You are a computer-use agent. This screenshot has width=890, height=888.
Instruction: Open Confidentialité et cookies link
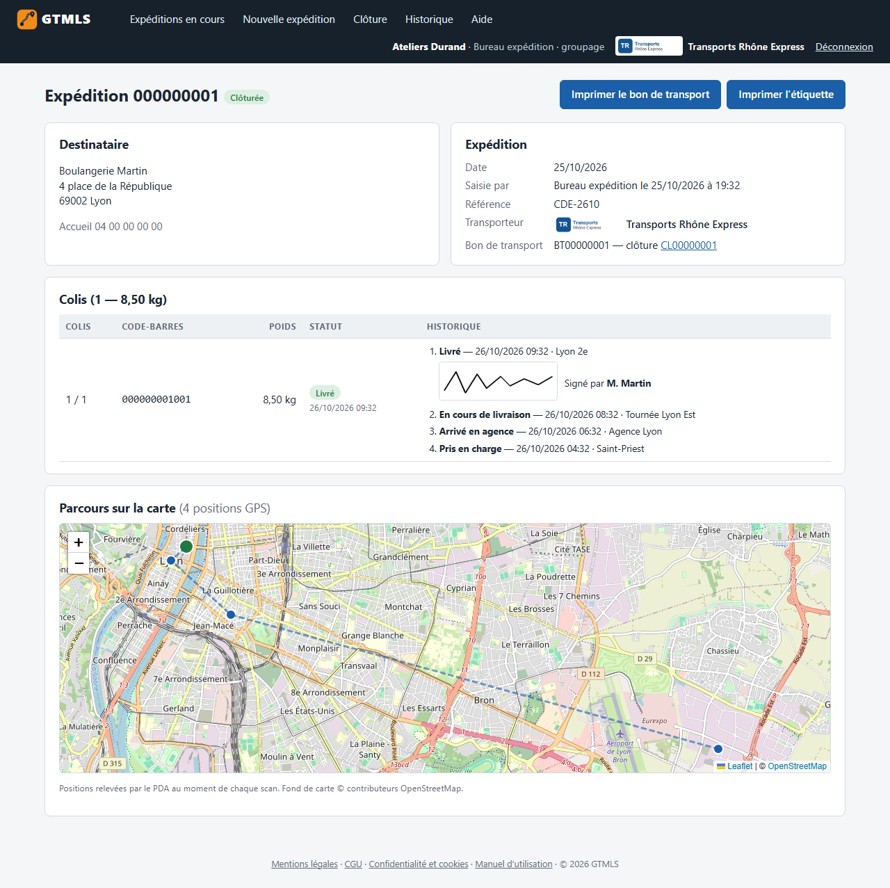click(x=419, y=864)
